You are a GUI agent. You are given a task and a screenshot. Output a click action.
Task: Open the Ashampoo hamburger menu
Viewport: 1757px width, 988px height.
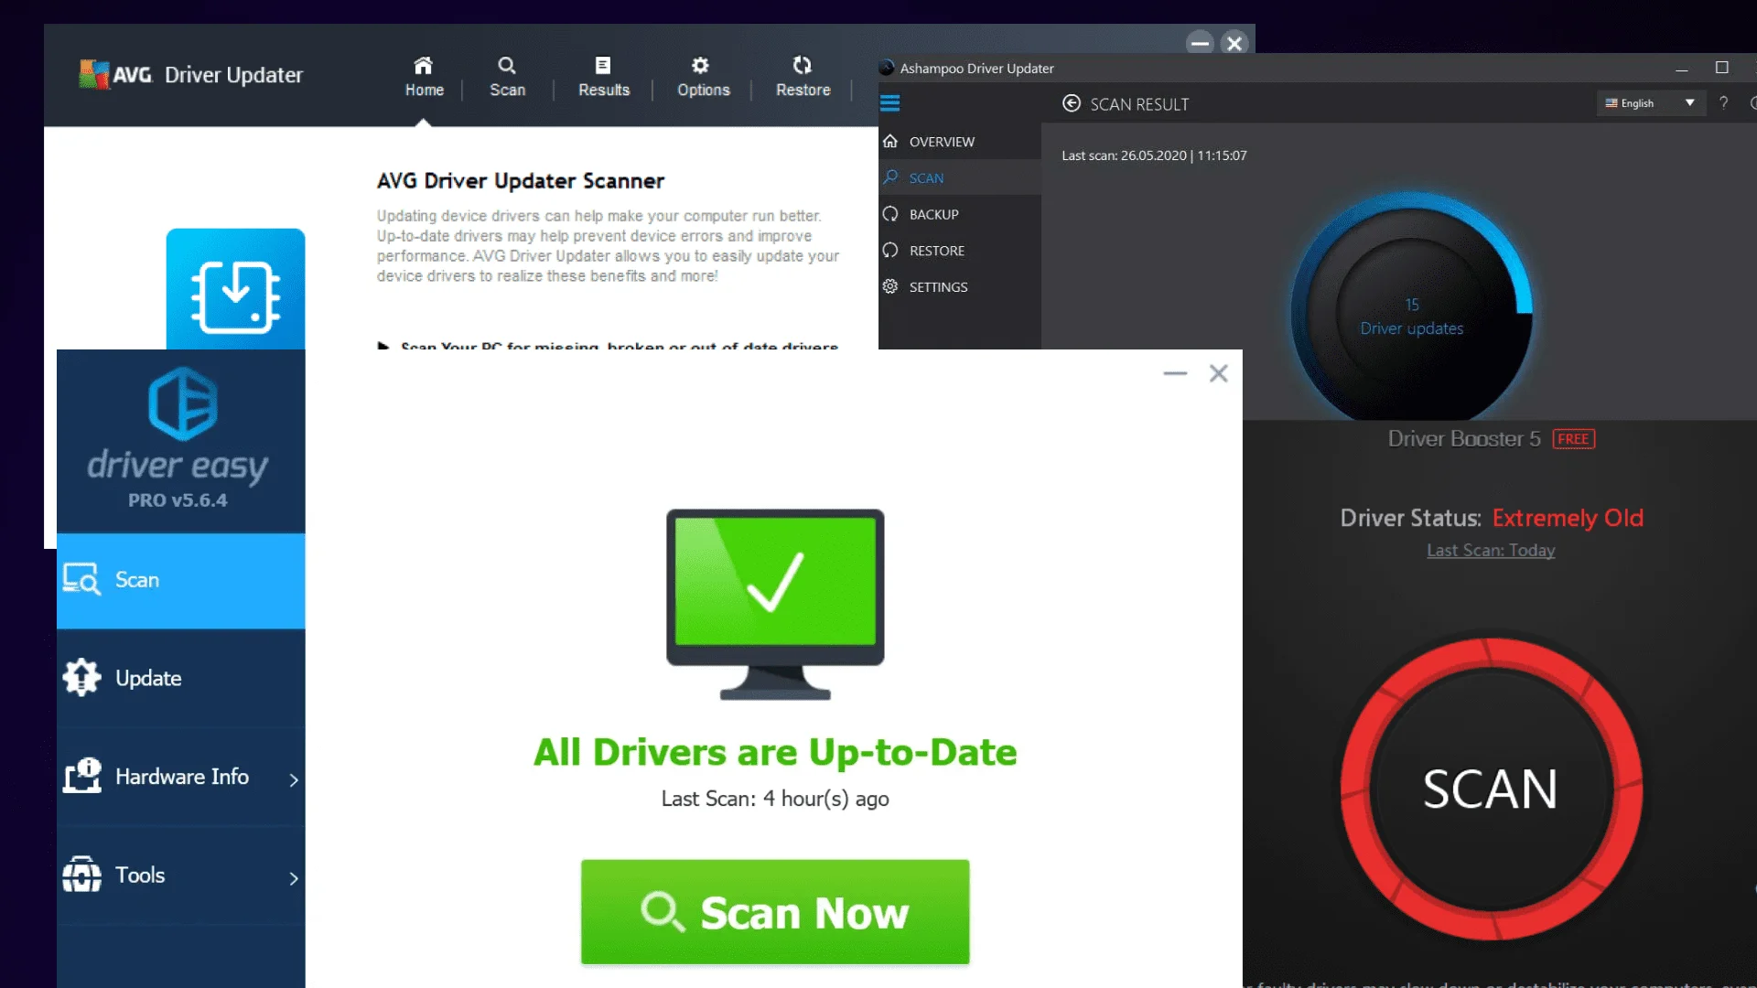pyautogui.click(x=889, y=103)
